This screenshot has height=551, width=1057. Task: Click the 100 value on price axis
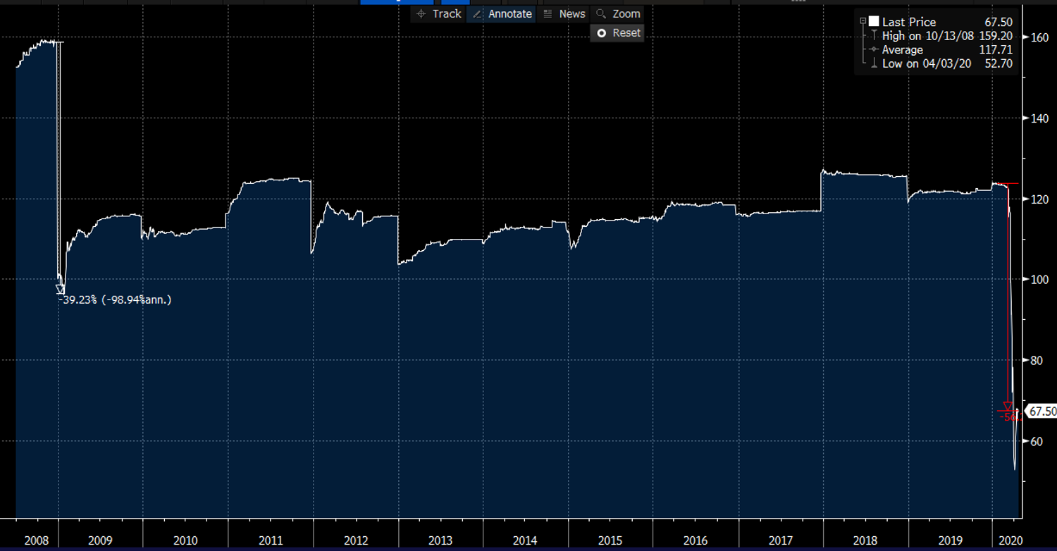pos(1040,280)
